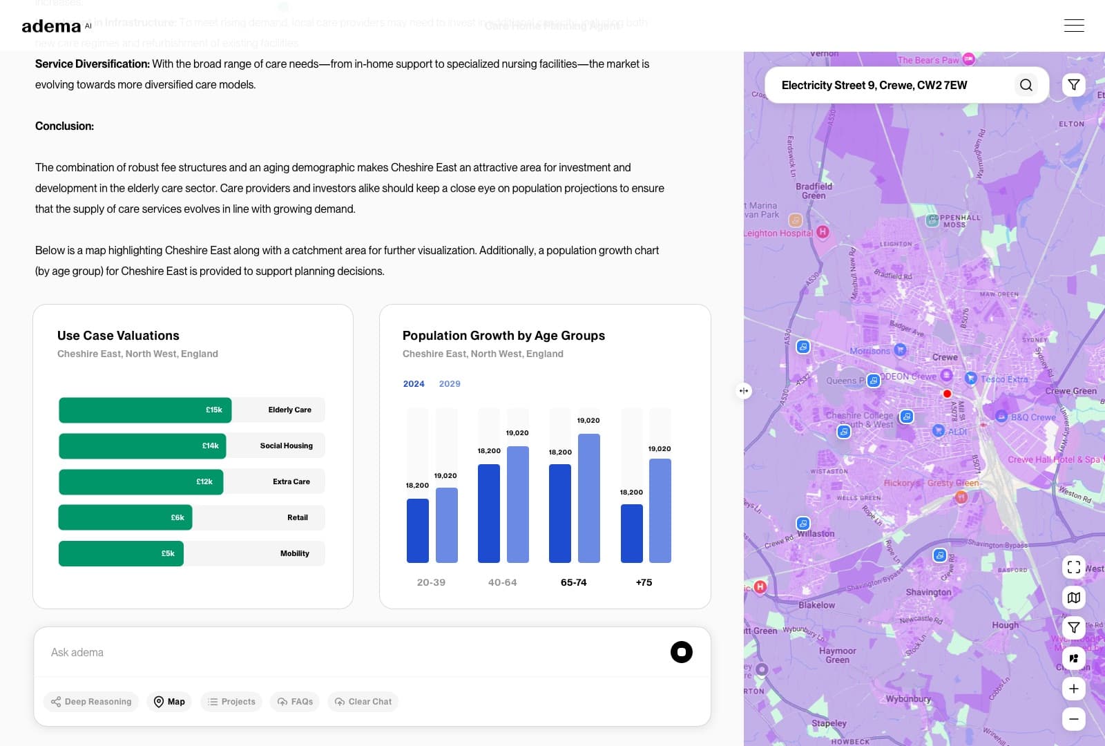Select the 2029 legend tab
The width and height of the screenshot is (1105, 746).
pyautogui.click(x=450, y=384)
